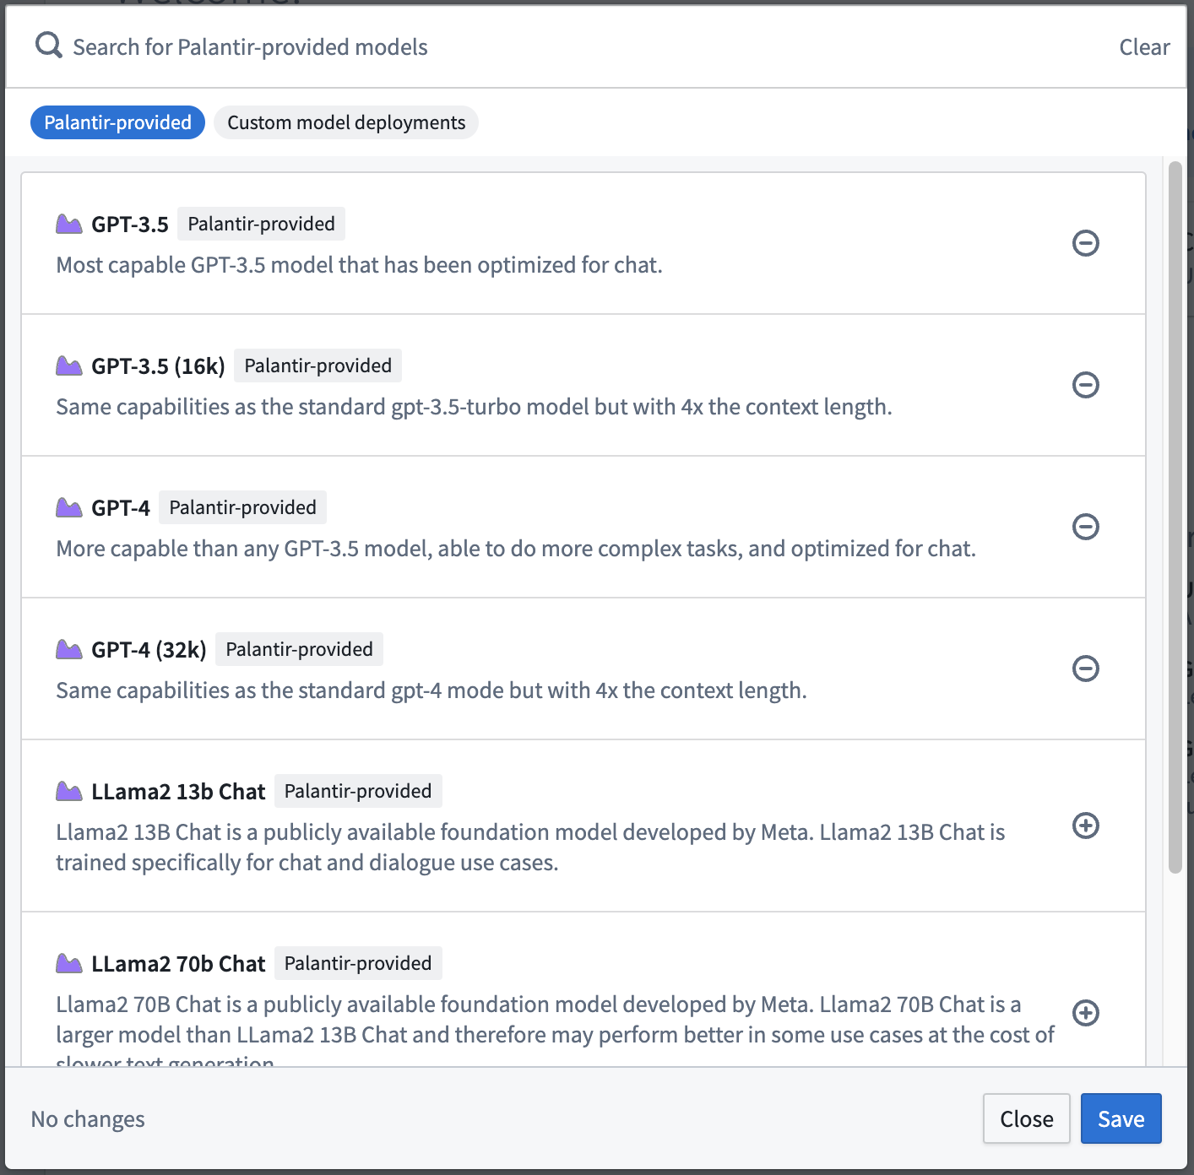Click the model icon for LLama2 70b Chat

pyautogui.click(x=69, y=963)
